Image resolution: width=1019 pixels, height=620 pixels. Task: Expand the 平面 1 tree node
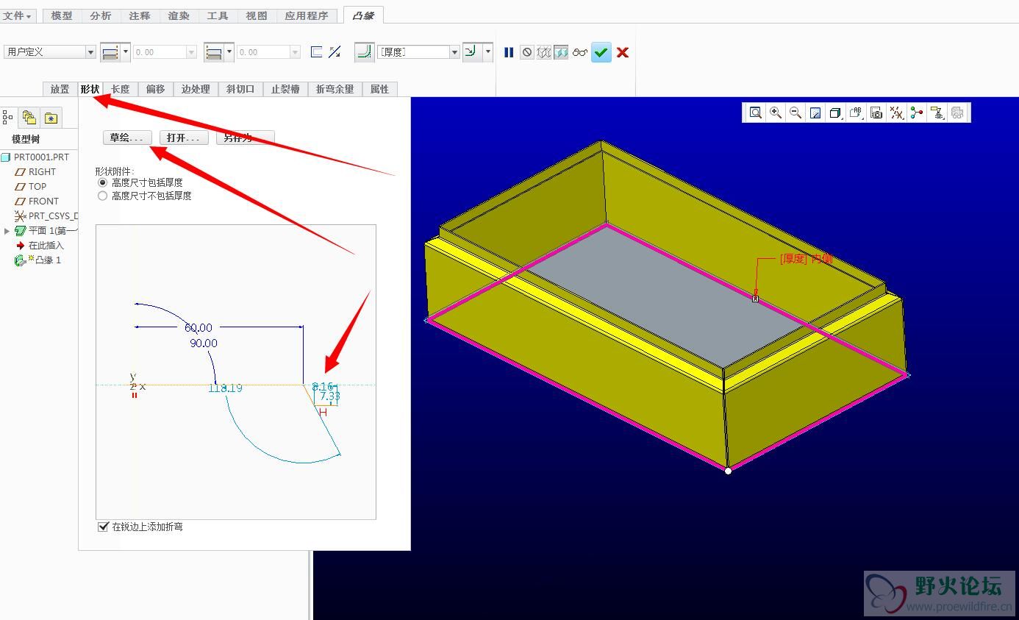click(7, 231)
